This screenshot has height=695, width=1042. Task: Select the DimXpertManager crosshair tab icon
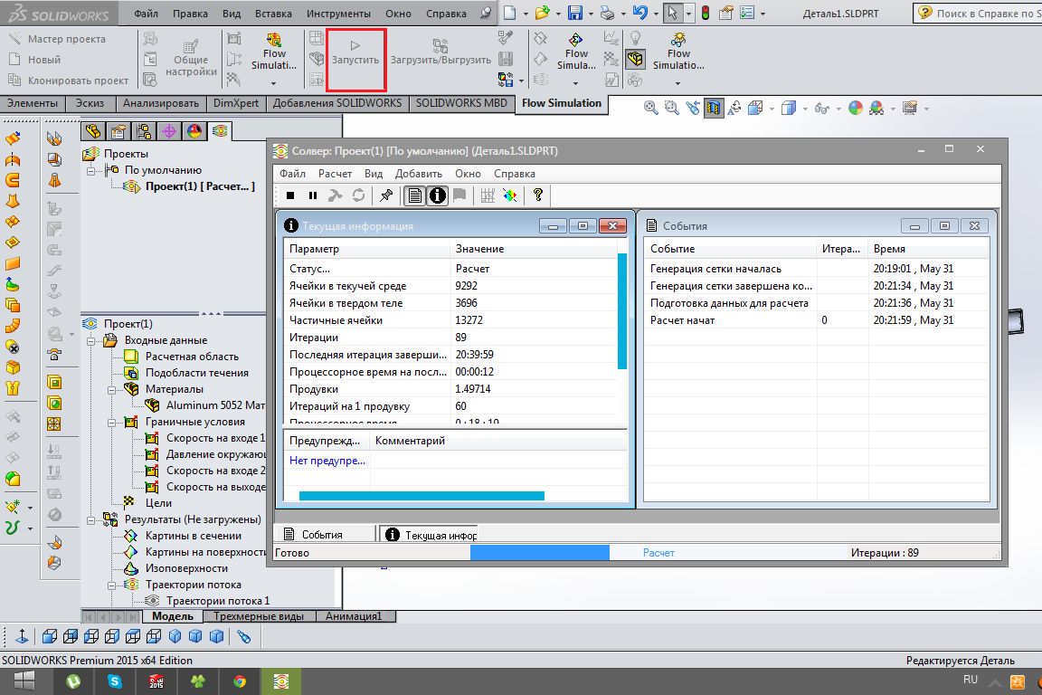tap(169, 131)
